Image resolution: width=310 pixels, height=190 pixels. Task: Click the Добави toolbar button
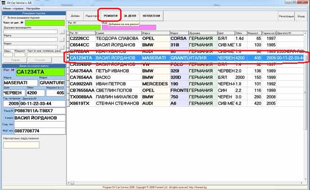pos(75,16)
